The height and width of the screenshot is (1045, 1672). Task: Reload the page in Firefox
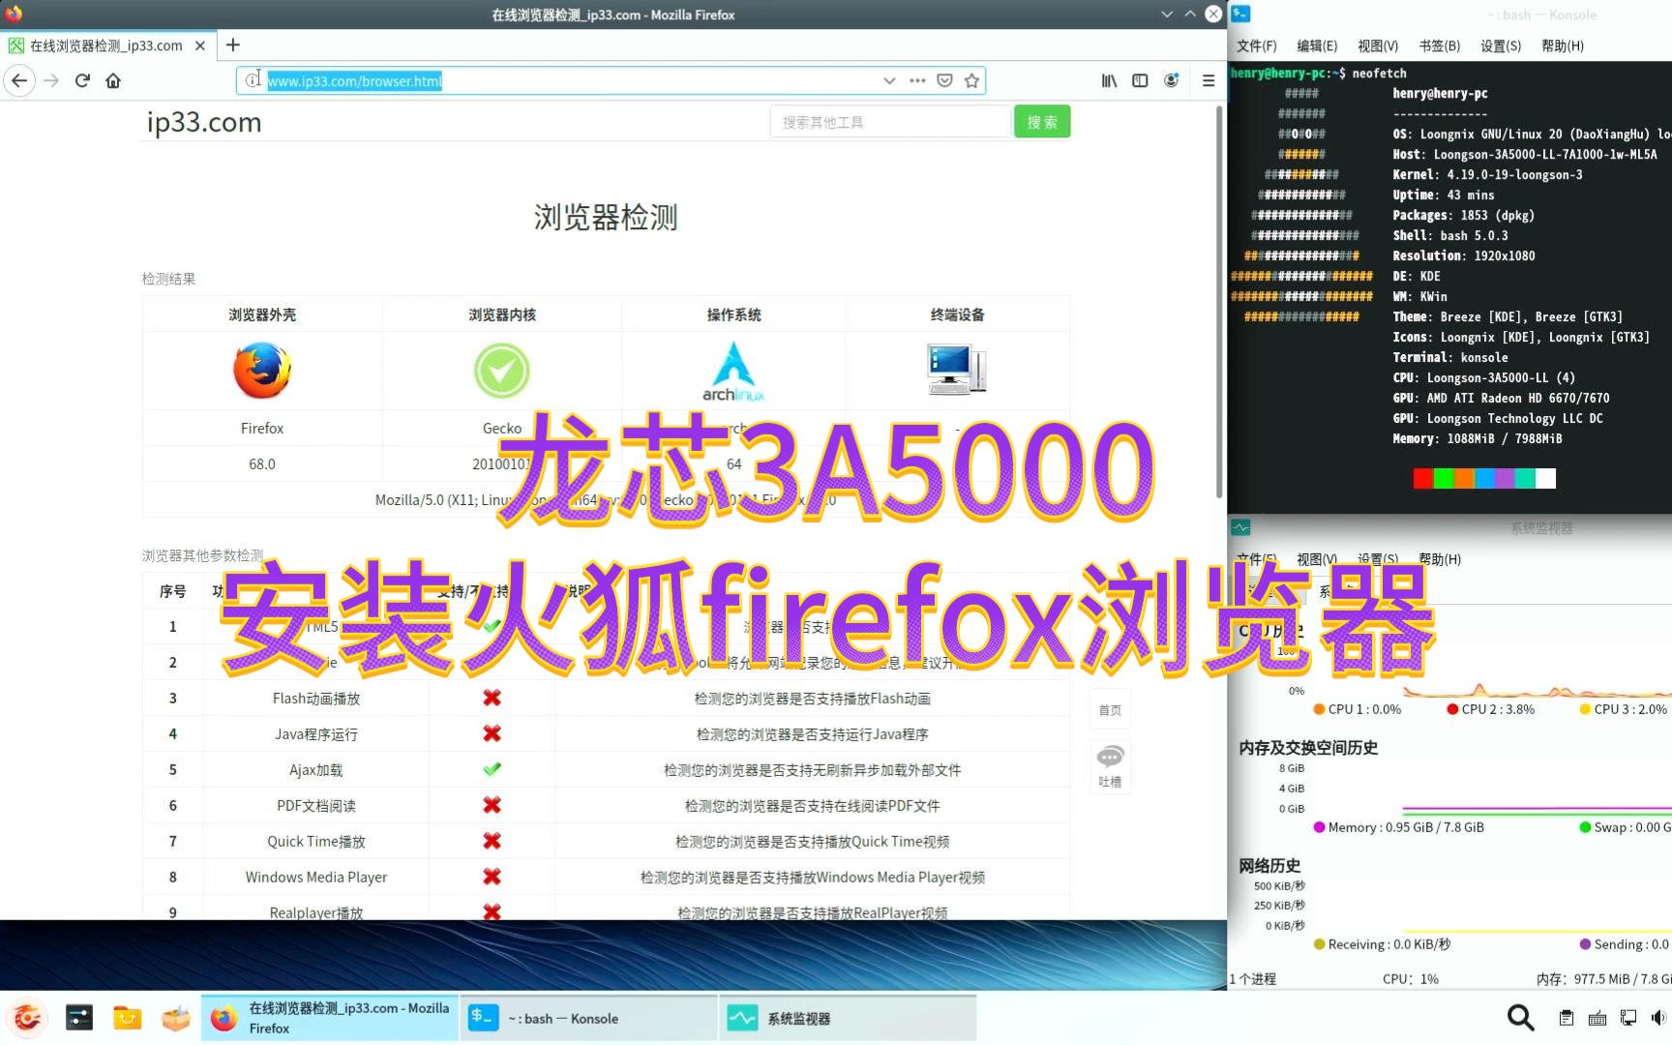pos(82,80)
